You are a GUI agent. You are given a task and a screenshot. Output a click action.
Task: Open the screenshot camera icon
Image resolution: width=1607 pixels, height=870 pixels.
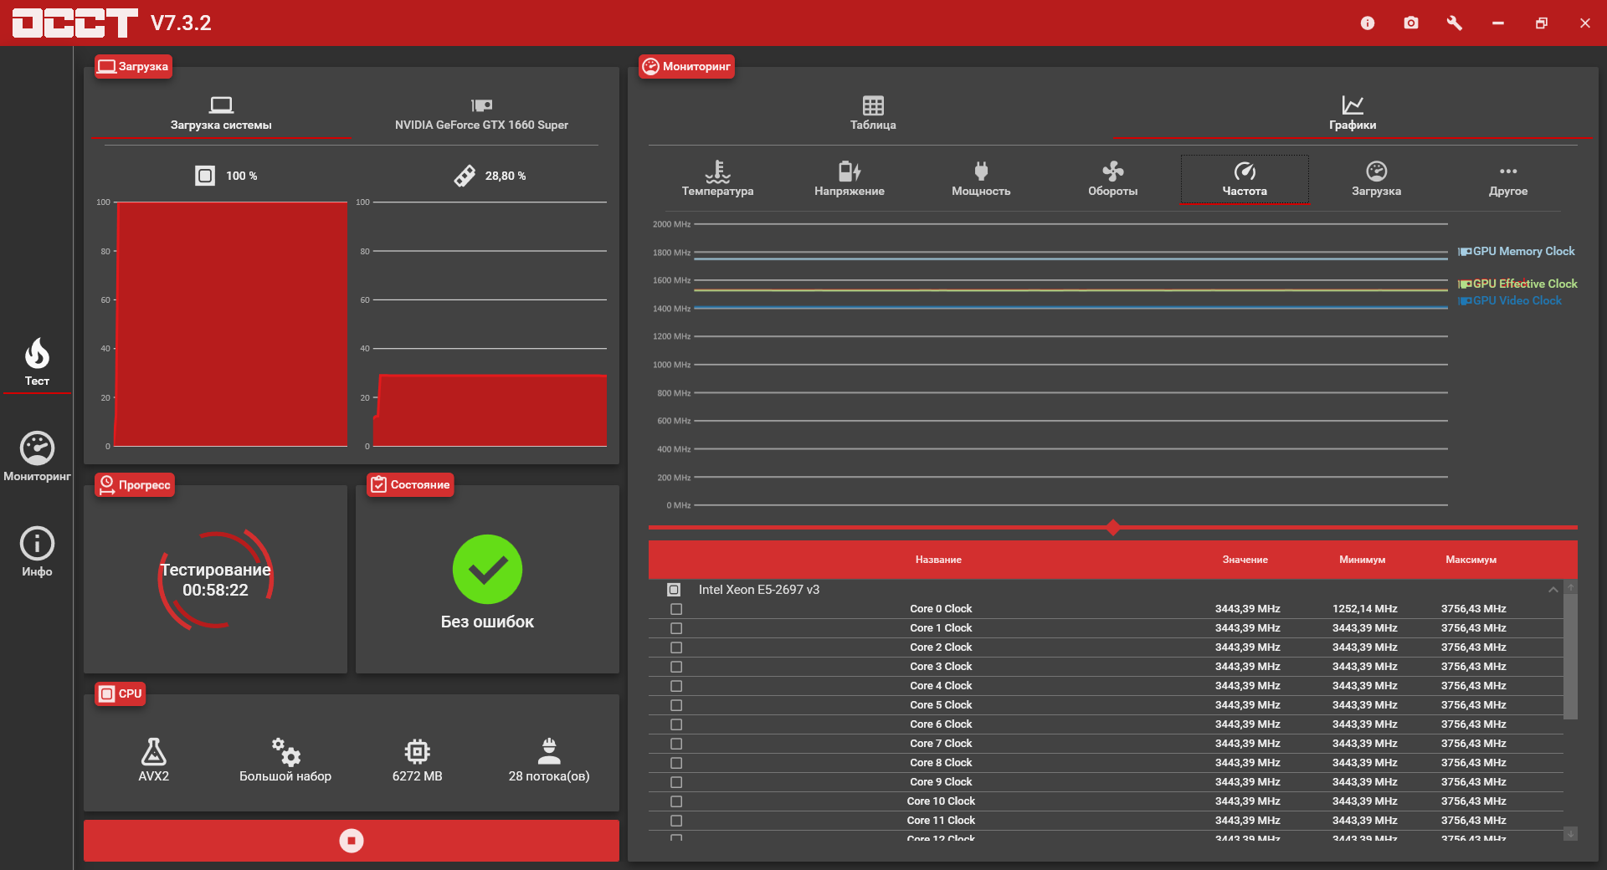point(1411,23)
